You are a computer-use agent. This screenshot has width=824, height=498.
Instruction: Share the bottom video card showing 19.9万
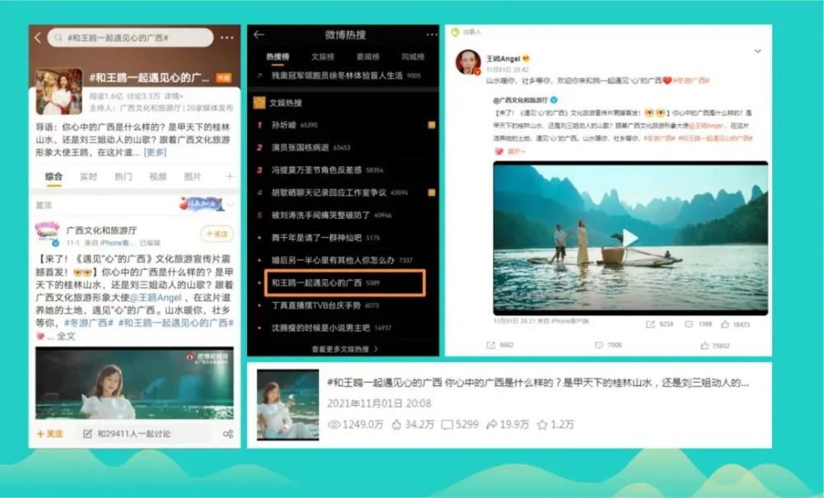coord(508,425)
